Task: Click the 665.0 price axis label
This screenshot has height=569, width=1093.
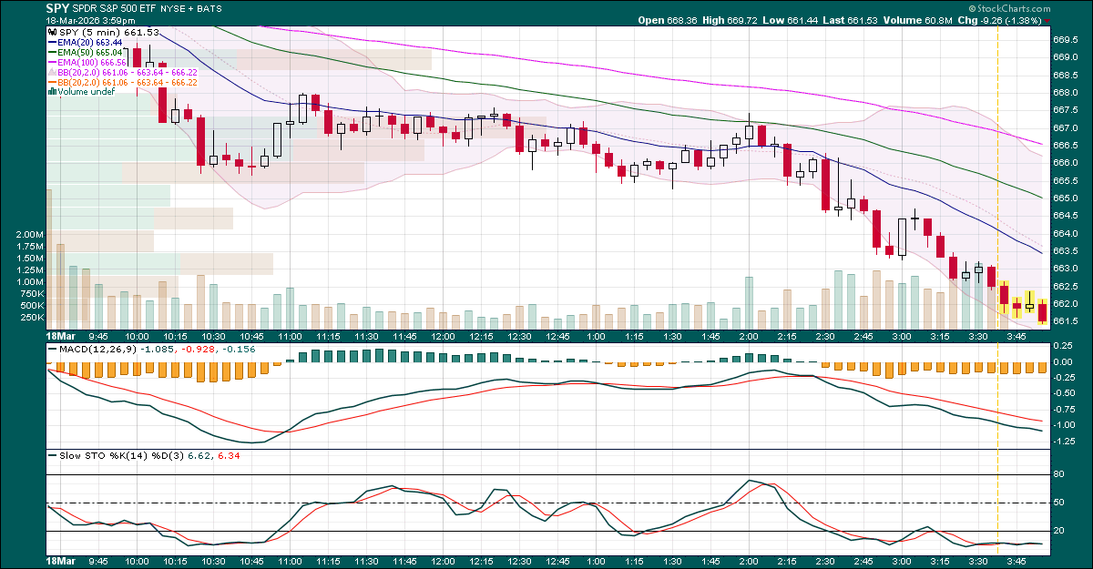Action: (x=1066, y=198)
